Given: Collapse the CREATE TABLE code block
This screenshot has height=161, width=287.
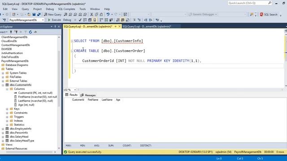Looking at the screenshot, I should point(72,51).
